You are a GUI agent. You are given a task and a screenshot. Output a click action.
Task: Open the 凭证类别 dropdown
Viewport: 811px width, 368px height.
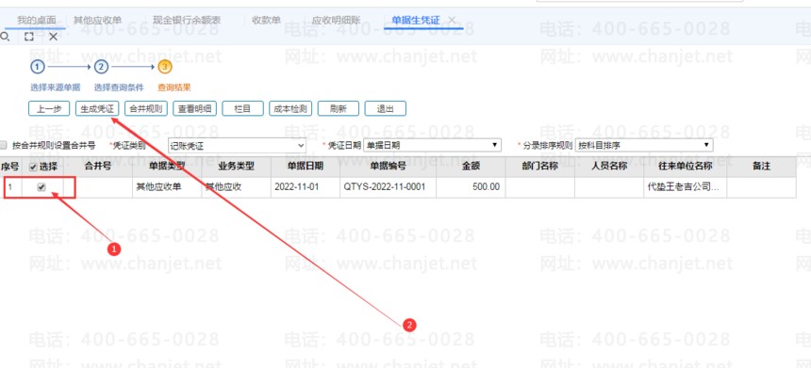coord(237,146)
